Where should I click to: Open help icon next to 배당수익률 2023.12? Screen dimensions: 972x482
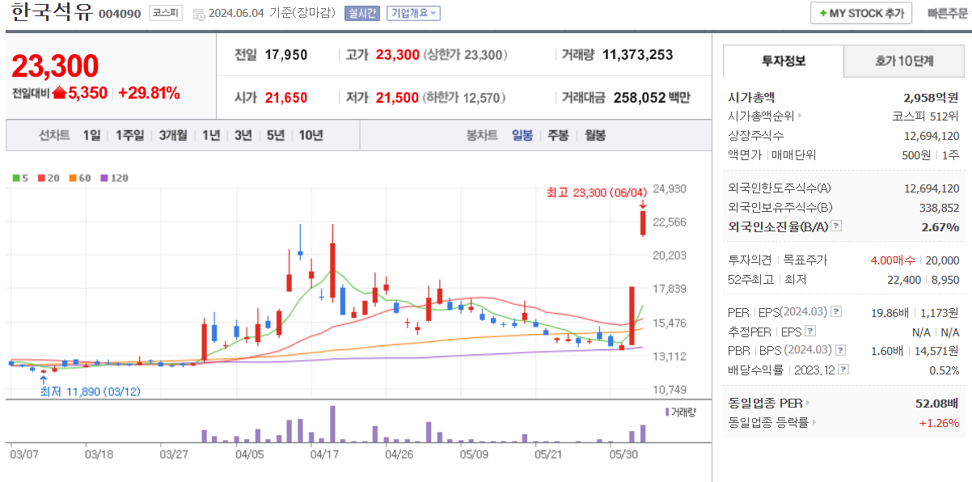pos(843,370)
